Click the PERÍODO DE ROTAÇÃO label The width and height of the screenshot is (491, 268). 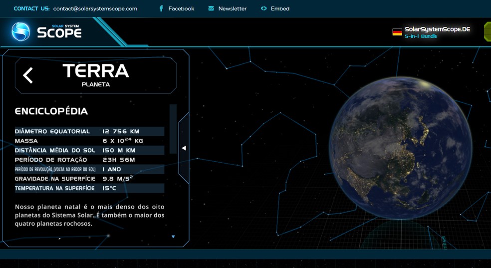click(x=51, y=160)
